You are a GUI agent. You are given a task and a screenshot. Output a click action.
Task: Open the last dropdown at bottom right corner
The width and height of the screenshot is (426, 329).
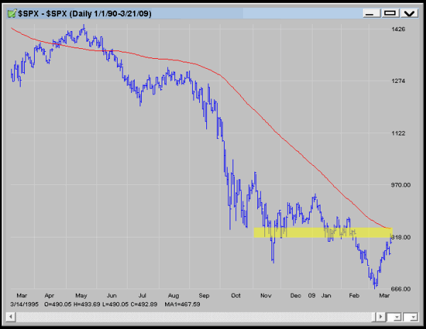(410, 317)
